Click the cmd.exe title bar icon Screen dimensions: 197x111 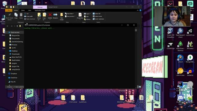[x=26, y=25]
